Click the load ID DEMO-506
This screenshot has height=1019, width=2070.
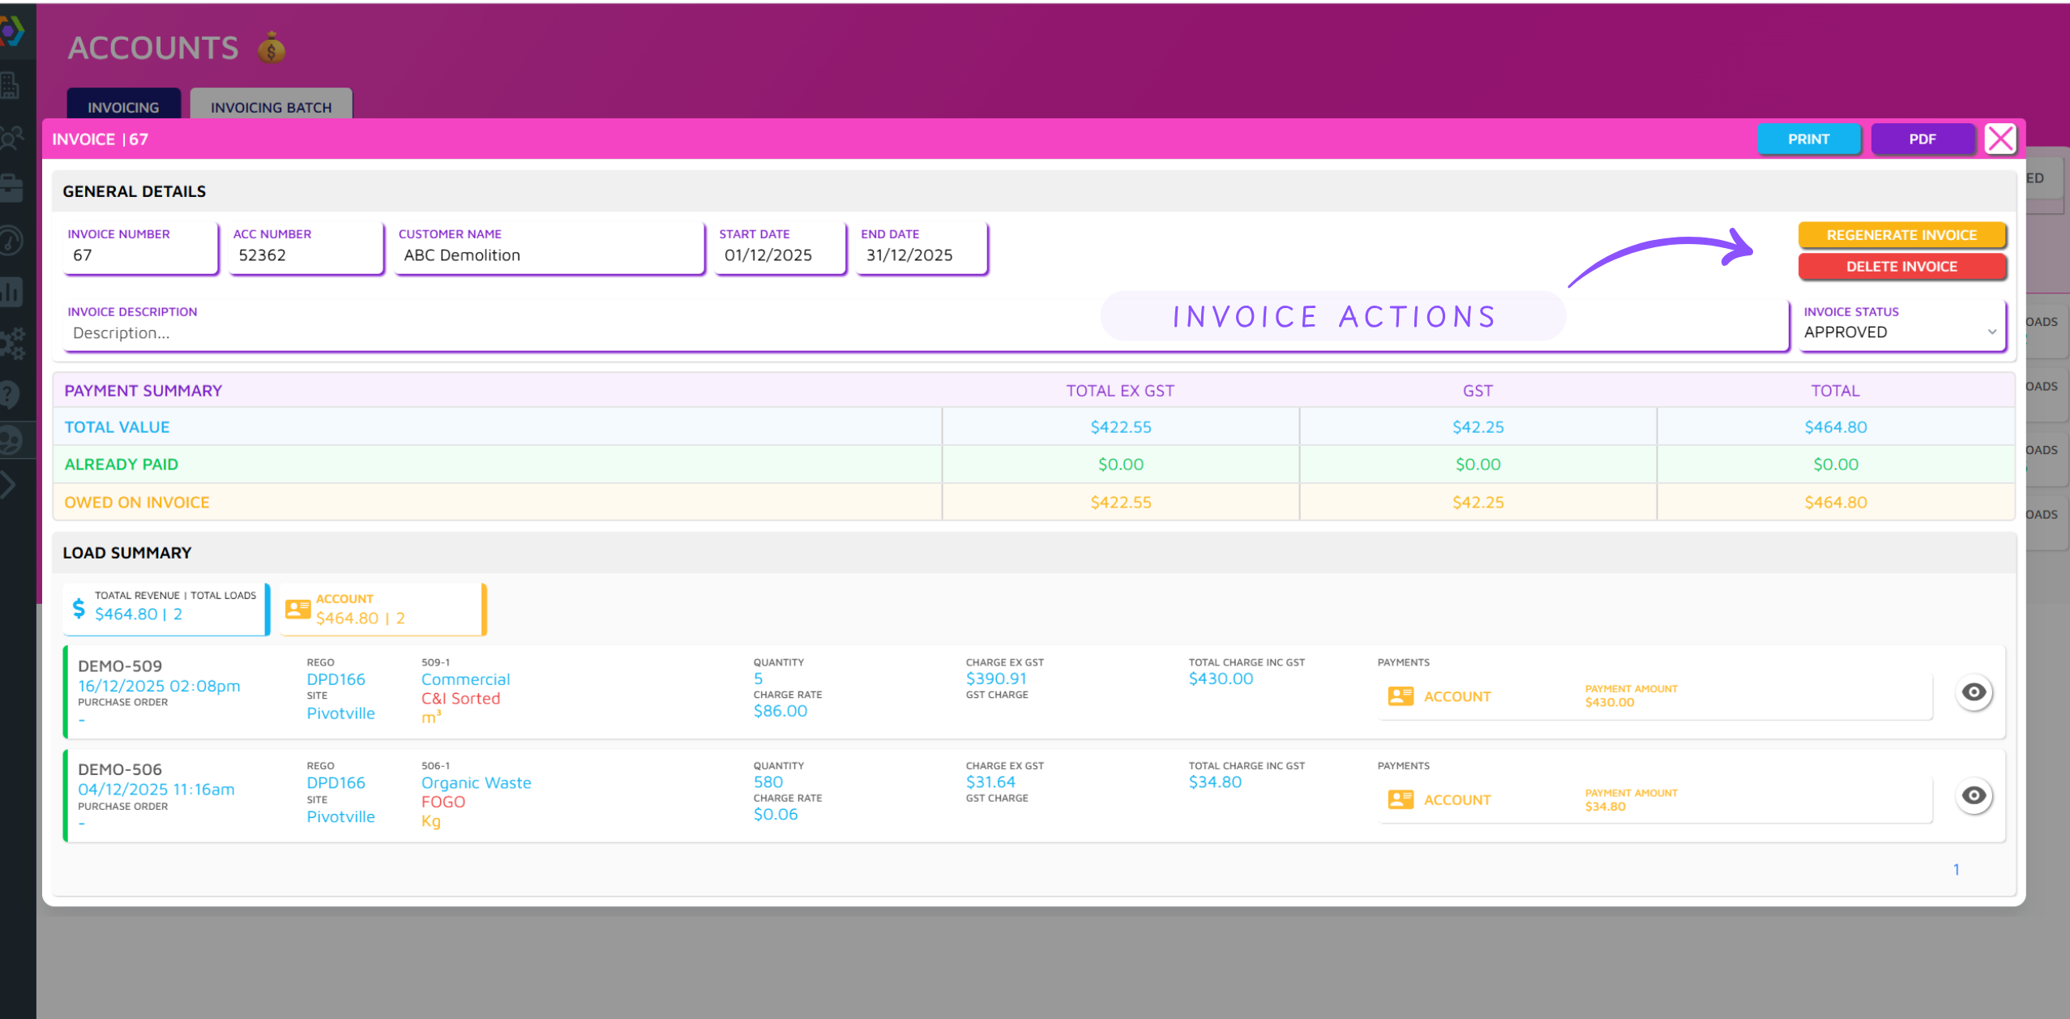(120, 769)
